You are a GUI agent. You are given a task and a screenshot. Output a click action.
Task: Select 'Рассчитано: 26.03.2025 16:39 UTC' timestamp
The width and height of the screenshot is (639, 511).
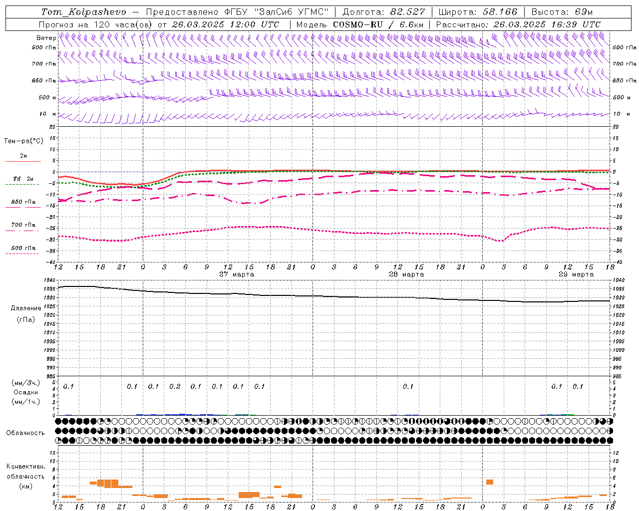tap(518, 24)
